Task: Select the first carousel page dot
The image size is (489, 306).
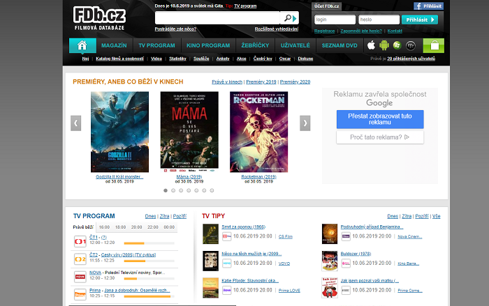Action: pos(166,190)
